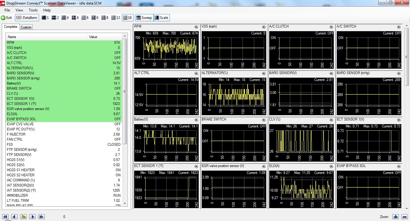The image size is (410, 221).
Task: Click round button on BARO SENSOR (inHg) graph
Action: 399,73
